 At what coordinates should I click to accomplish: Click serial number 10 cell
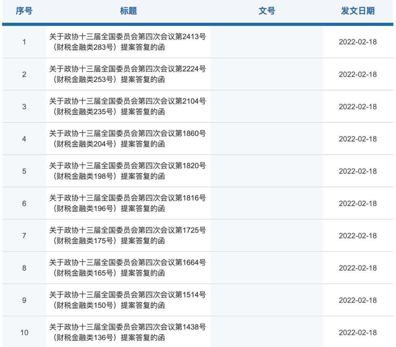tap(24, 332)
